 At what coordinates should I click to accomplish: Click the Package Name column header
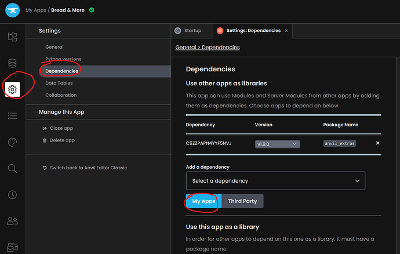tap(341, 125)
